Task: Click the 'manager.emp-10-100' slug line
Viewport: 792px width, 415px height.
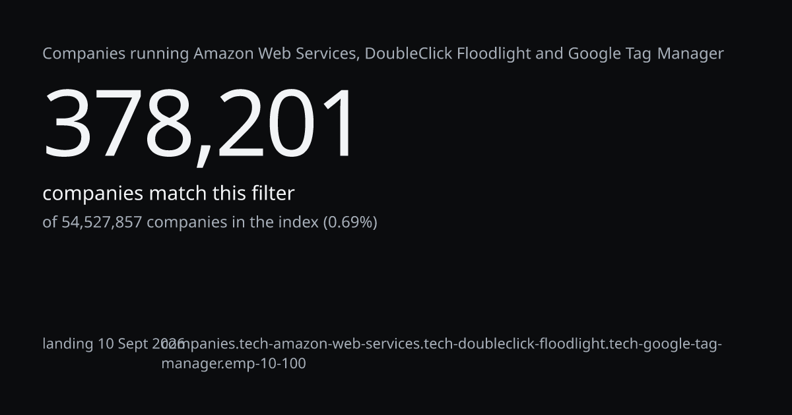Action: pos(234,363)
